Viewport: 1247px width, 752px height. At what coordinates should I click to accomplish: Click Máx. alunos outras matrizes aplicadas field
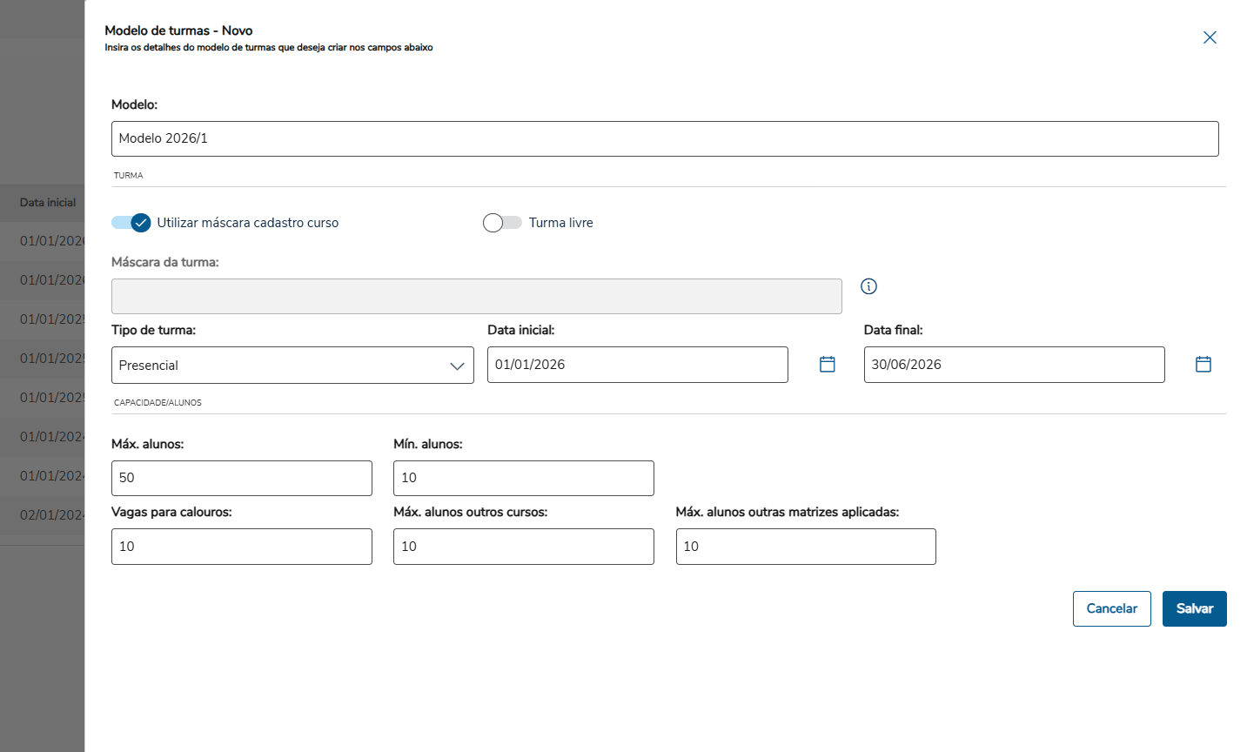point(806,547)
